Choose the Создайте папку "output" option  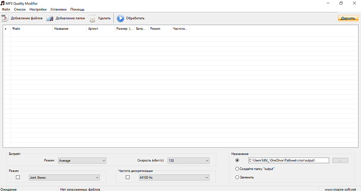pyautogui.click(x=237, y=169)
